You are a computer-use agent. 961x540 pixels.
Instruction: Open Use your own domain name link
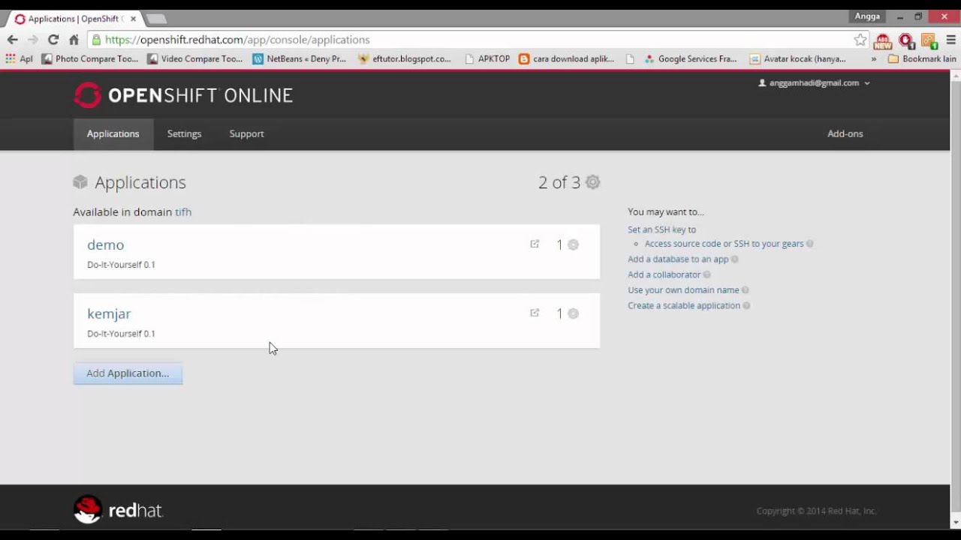(683, 290)
